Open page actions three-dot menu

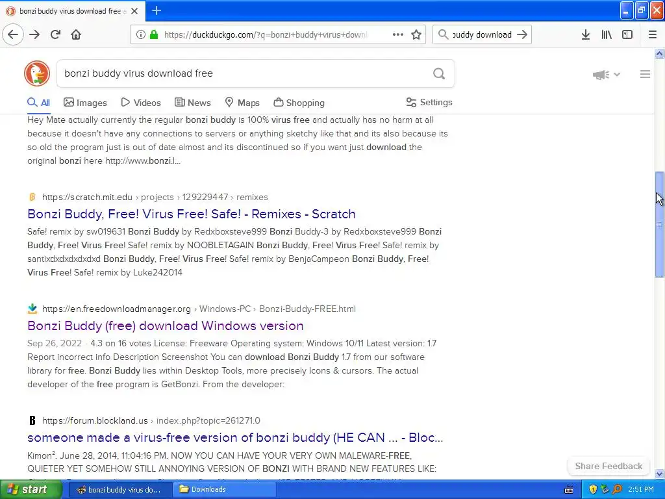pos(398,34)
